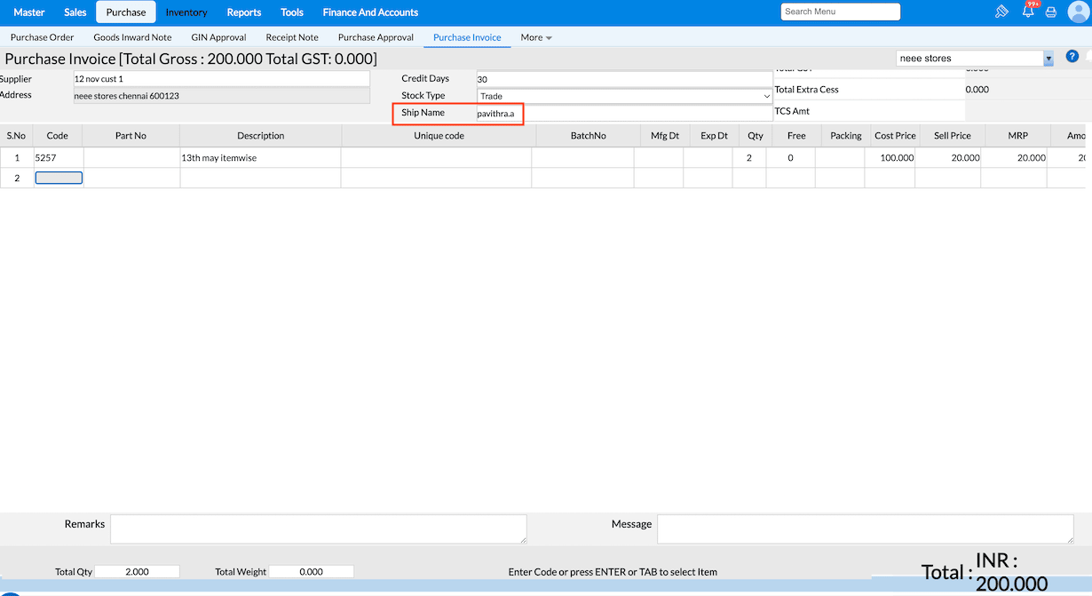Switch to Goods Inward Note tab
Viewport: 1092px width, 596px height.
(133, 38)
